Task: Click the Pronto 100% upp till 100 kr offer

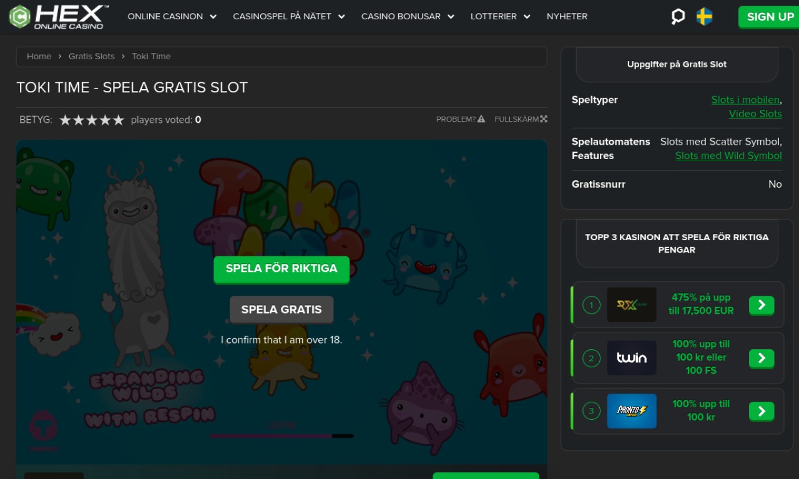Action: click(701, 410)
